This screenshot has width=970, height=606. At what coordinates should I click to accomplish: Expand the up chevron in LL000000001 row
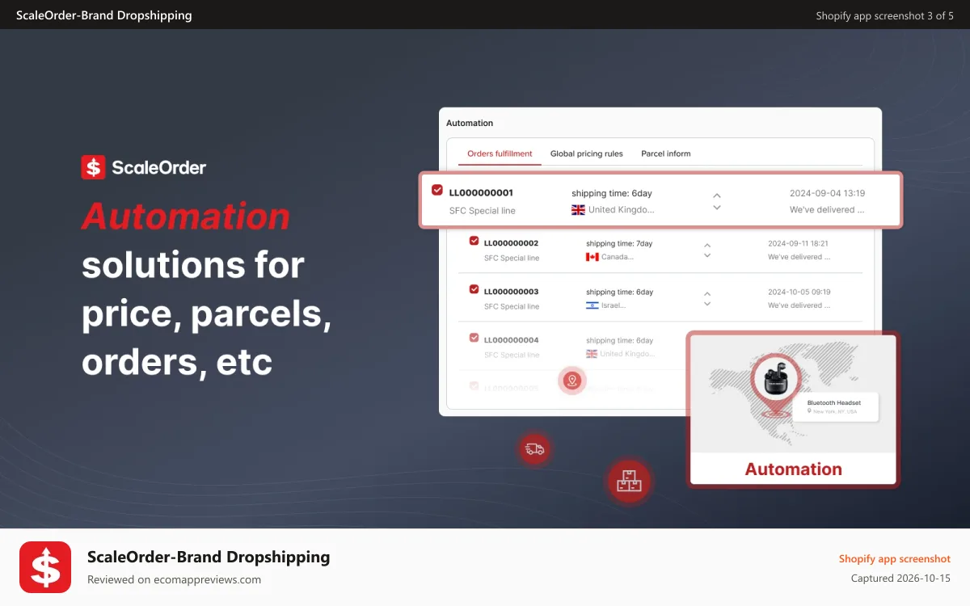click(x=716, y=196)
